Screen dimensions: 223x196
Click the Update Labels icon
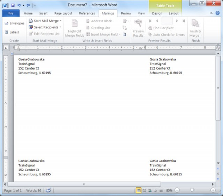[x=125, y=34]
